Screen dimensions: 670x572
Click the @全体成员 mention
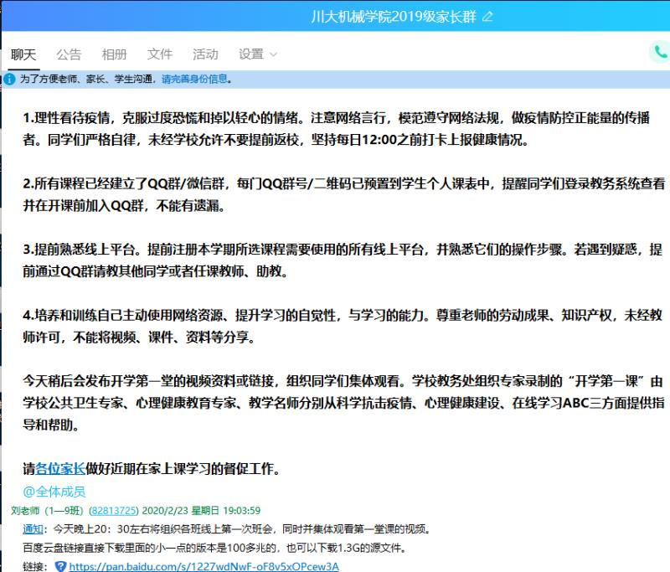(54, 492)
